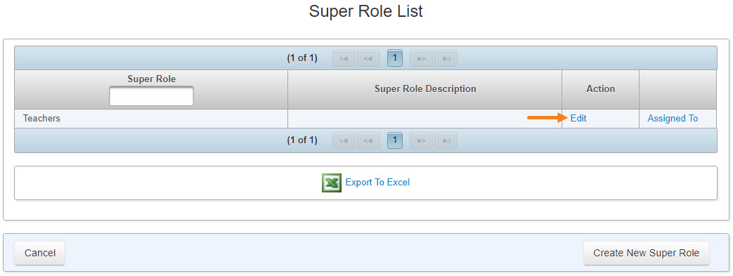Image resolution: width=733 pixels, height=276 pixels.
Task: Click previous-page icon in bottom paginator
Action: [368, 140]
